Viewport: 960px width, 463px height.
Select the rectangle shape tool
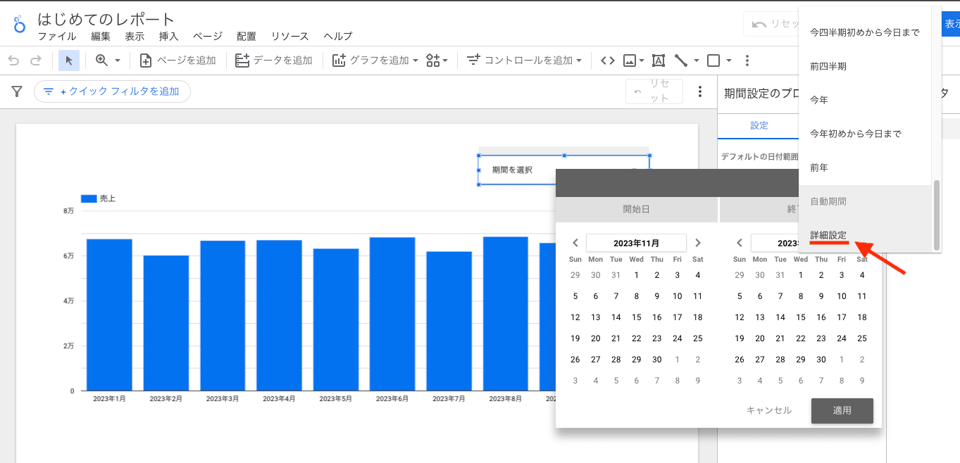click(713, 61)
